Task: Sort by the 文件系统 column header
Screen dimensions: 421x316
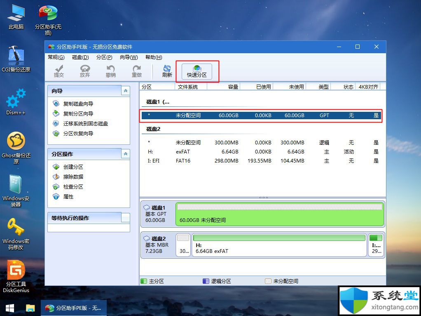Action: pos(191,87)
